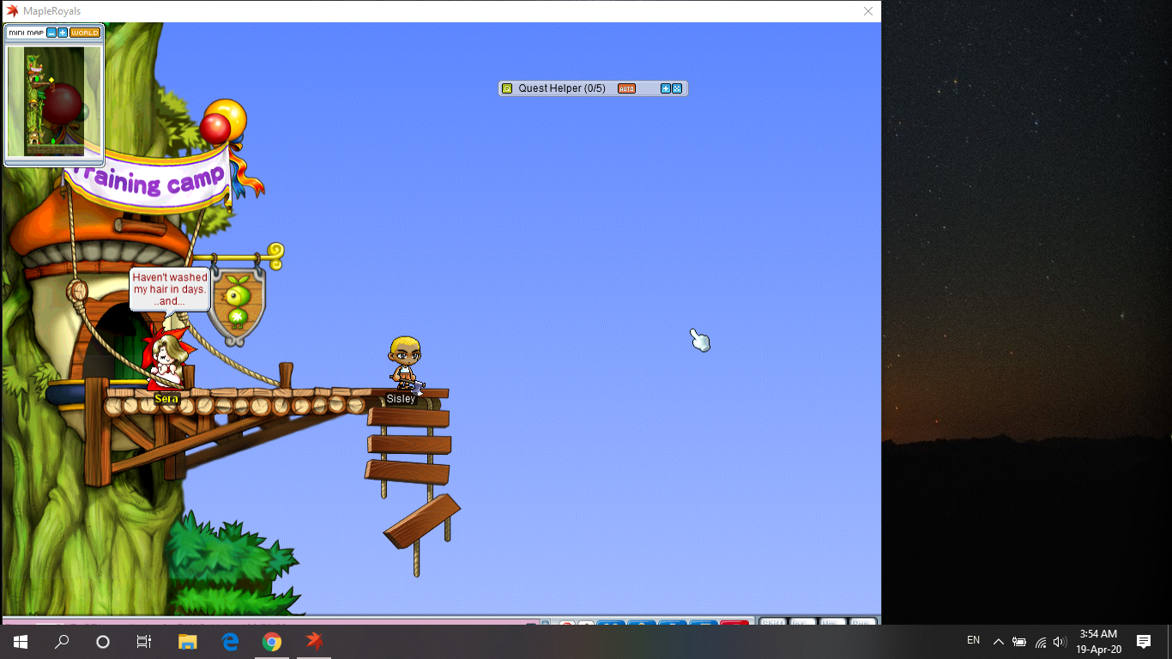1172x659 pixels.
Task: Maximize the Quest Helper panel via grid icon
Action: (677, 88)
